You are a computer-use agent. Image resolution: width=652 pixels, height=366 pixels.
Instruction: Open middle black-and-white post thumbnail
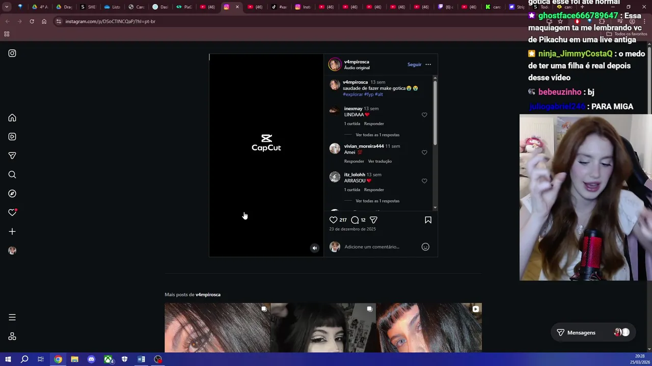click(323, 327)
